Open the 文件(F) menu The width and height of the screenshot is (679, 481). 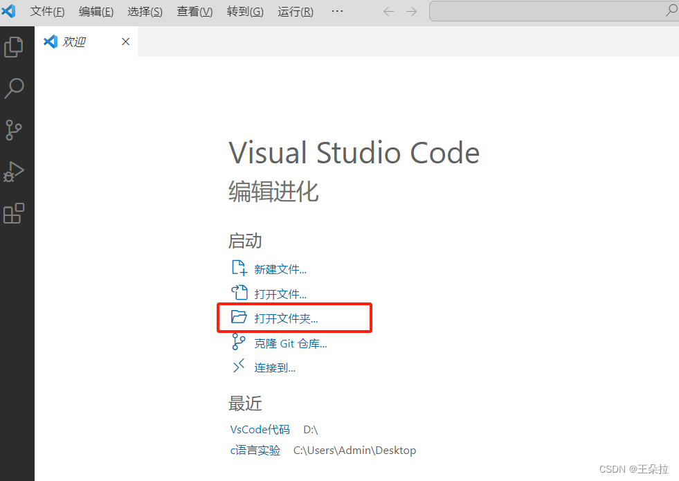47,12
